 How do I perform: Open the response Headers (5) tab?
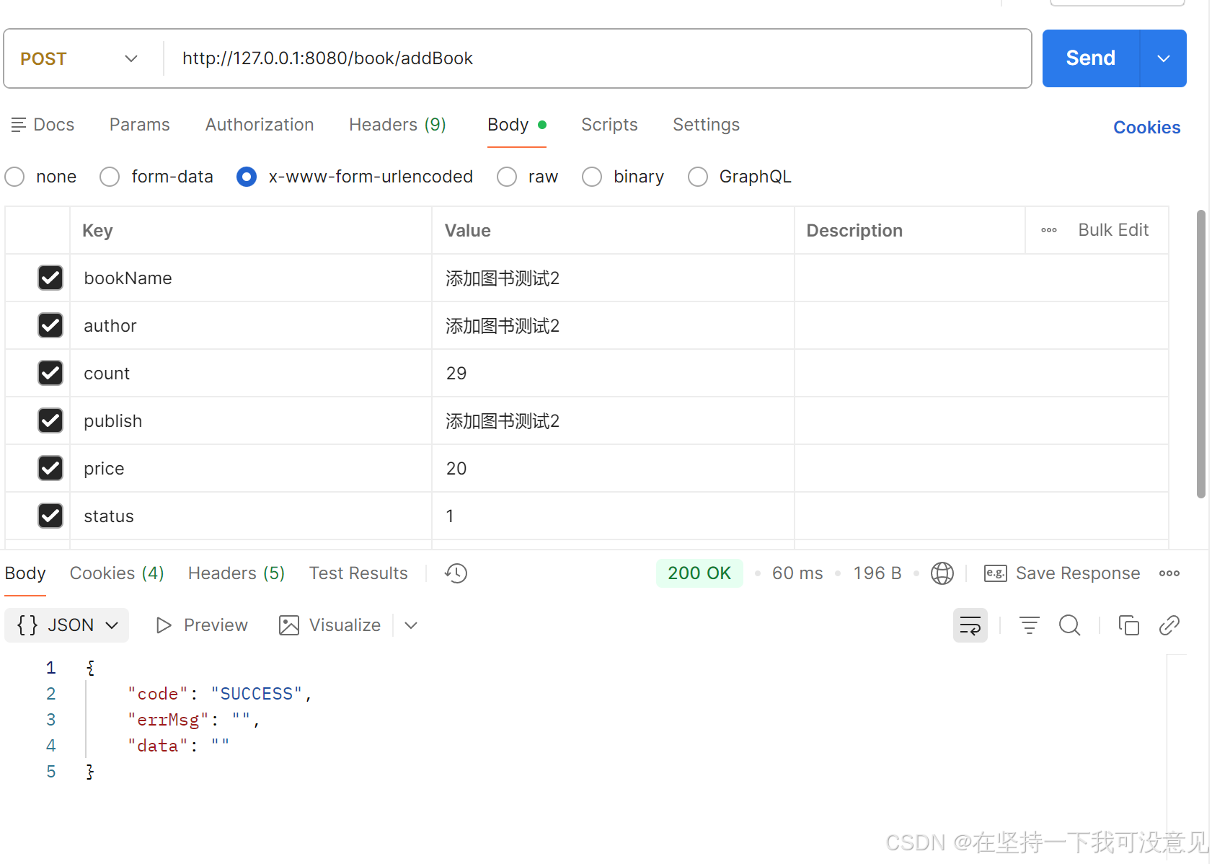pyautogui.click(x=236, y=573)
